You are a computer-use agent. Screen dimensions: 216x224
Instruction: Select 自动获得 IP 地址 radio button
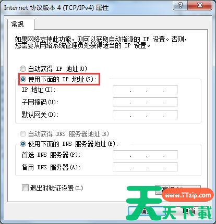click(x=23, y=69)
